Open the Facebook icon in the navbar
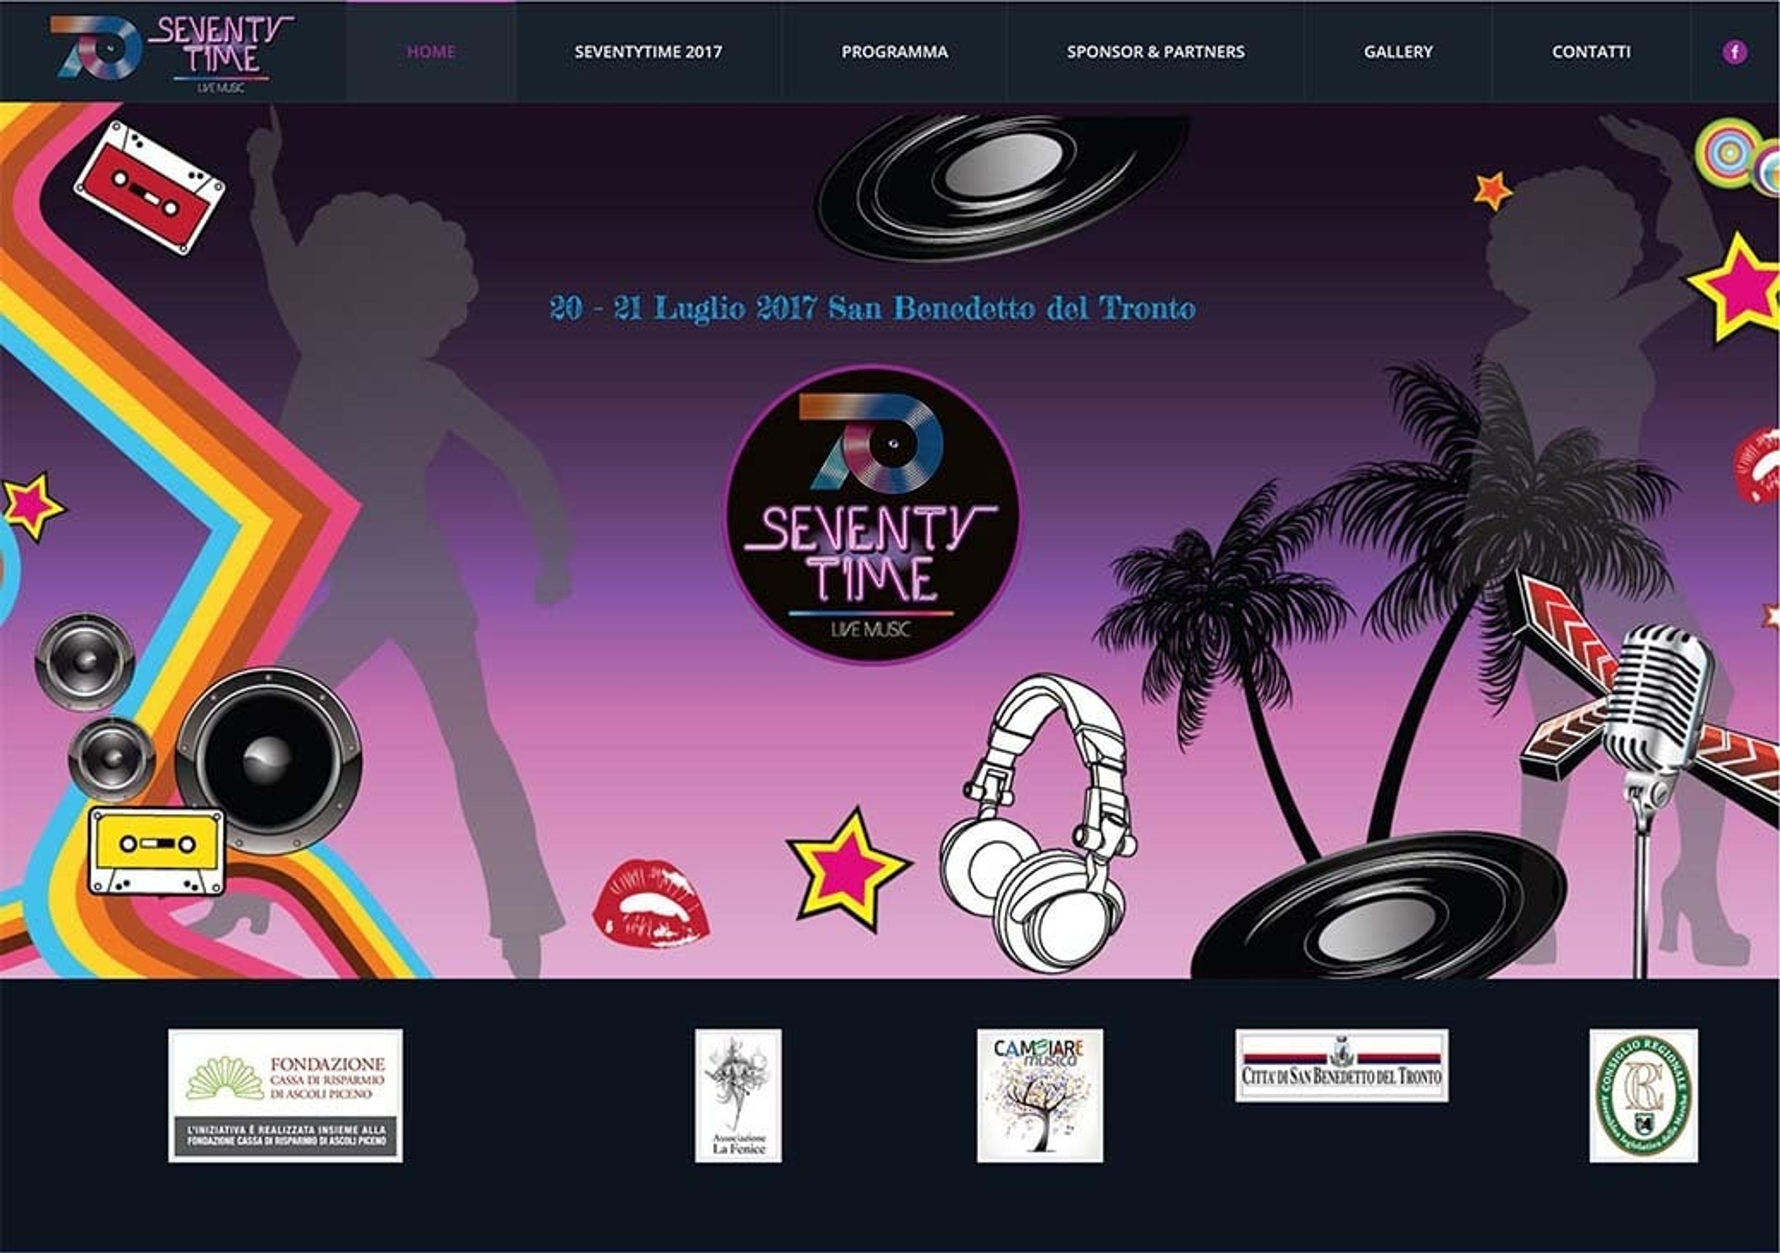Viewport: 1780px width, 1253px height. [x=1734, y=52]
